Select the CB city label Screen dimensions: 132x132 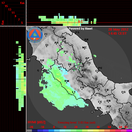pos(107,90)
